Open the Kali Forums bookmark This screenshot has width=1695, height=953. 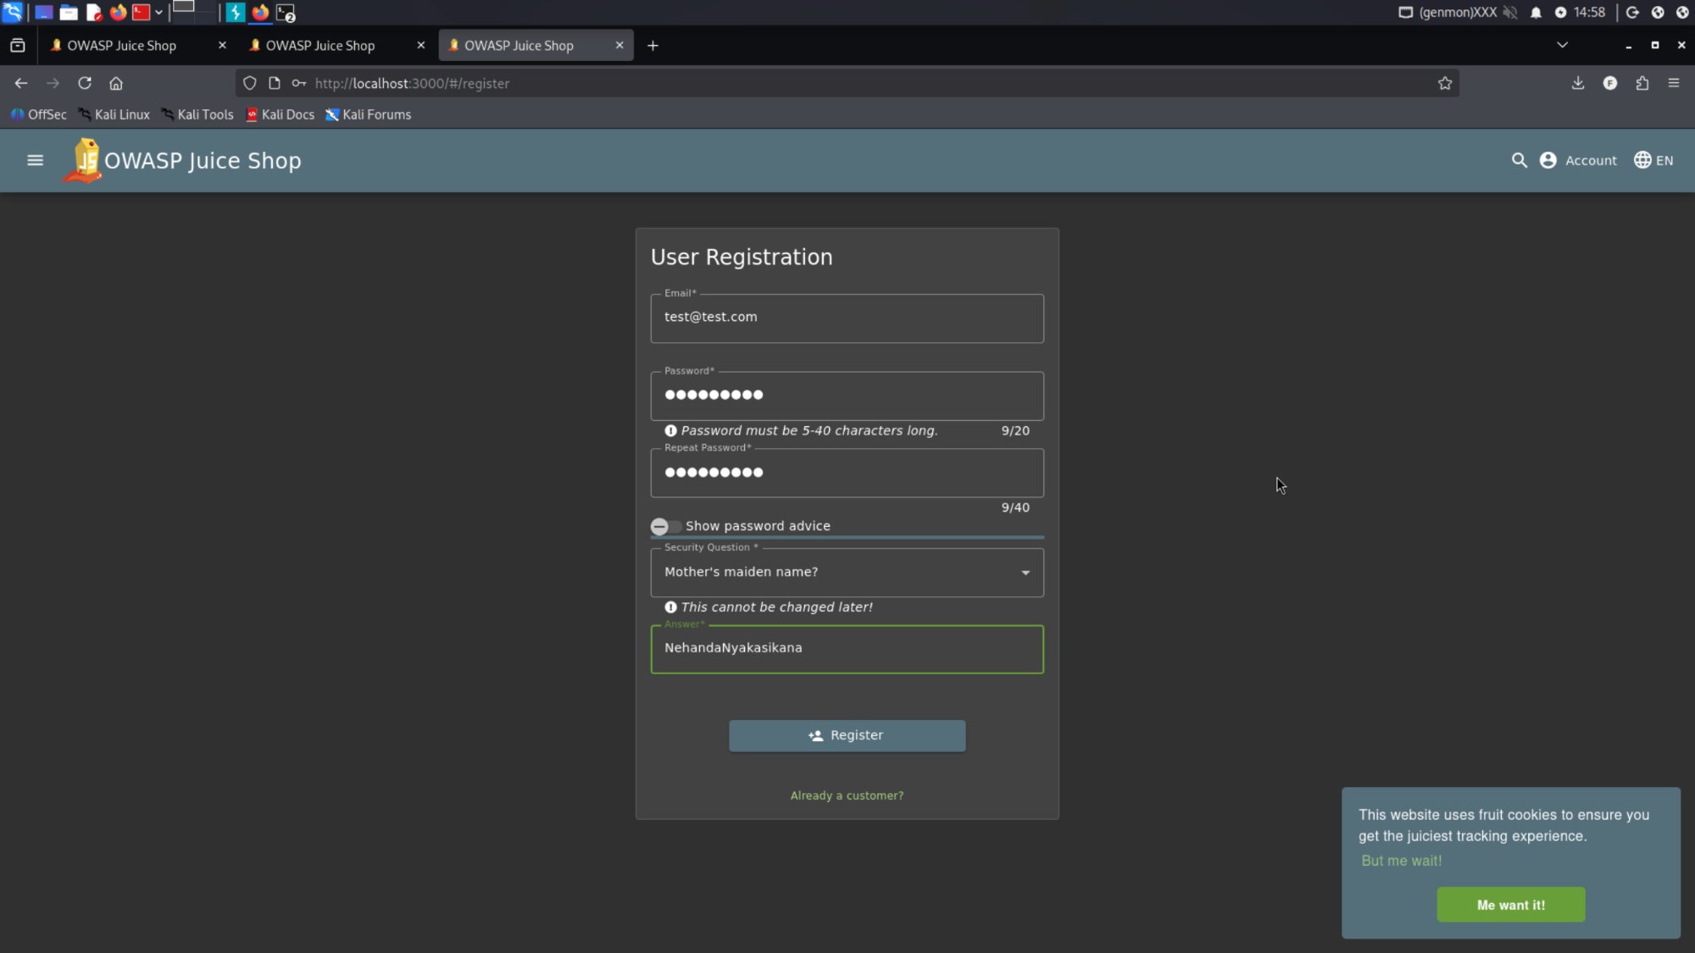pos(368,114)
